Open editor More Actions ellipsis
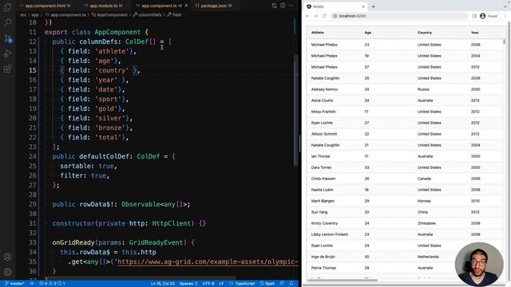Screen dimensions: 511x287 click(291, 6)
